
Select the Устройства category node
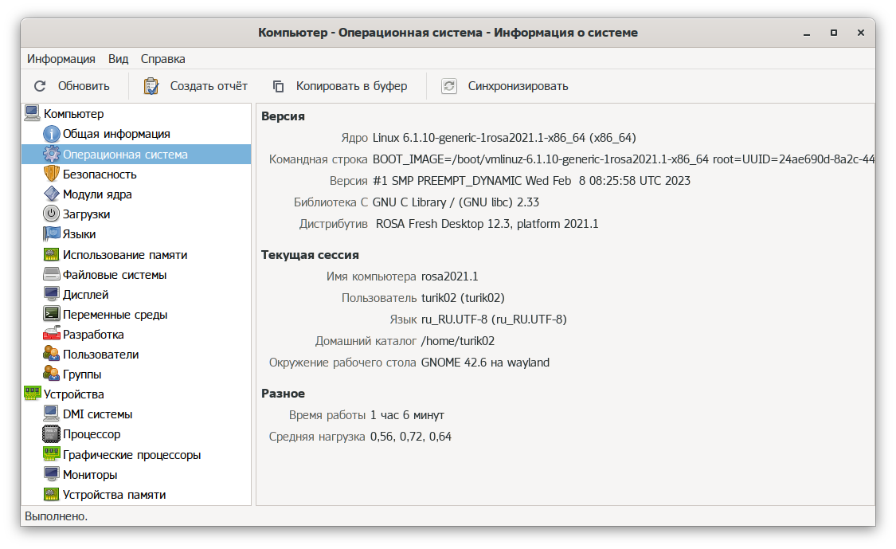tap(73, 394)
